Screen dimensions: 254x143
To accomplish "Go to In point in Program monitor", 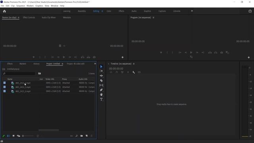I will (x=180, y=52).
